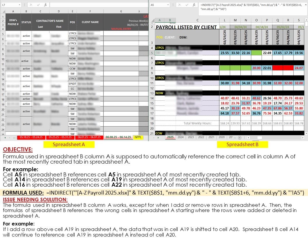Click the Enter checkmark icon in Spreadsheet B formula bar
Viewport: 308px width, 238px height.
[x=187, y=5]
